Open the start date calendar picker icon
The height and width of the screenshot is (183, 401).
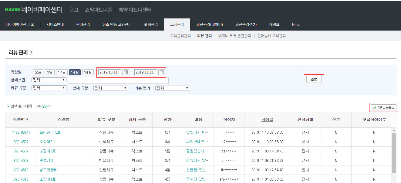click(x=126, y=72)
